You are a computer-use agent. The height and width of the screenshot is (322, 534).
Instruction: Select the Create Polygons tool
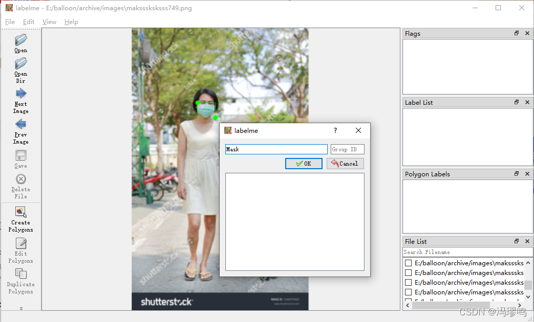pyautogui.click(x=21, y=219)
